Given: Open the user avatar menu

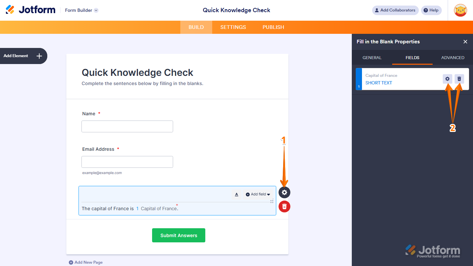Looking at the screenshot, I should point(460,10).
